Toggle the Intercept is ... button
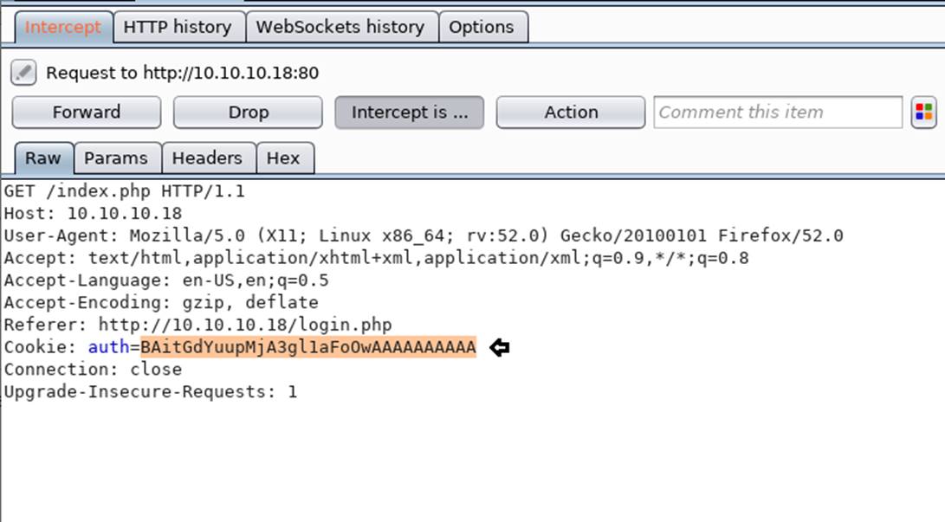 (x=409, y=113)
